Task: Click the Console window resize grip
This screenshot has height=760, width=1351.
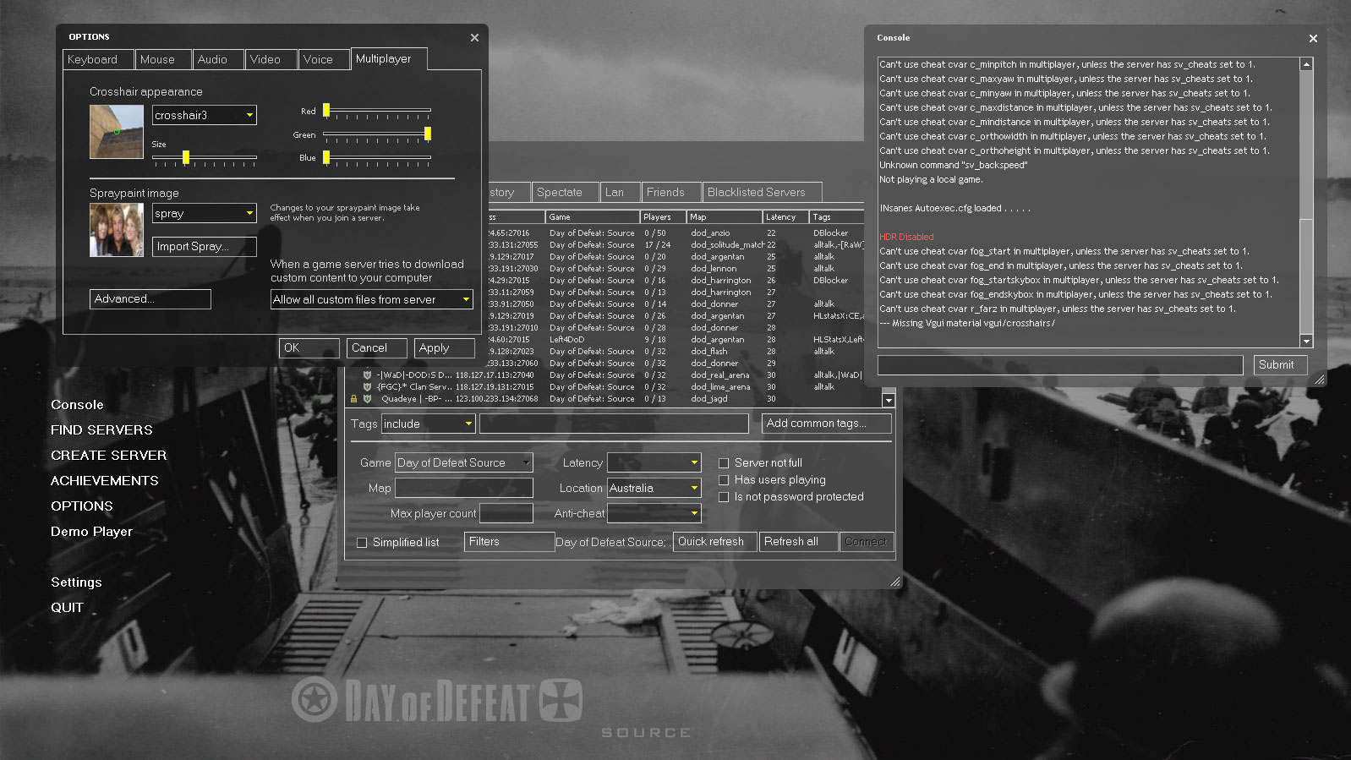Action: (x=1319, y=380)
